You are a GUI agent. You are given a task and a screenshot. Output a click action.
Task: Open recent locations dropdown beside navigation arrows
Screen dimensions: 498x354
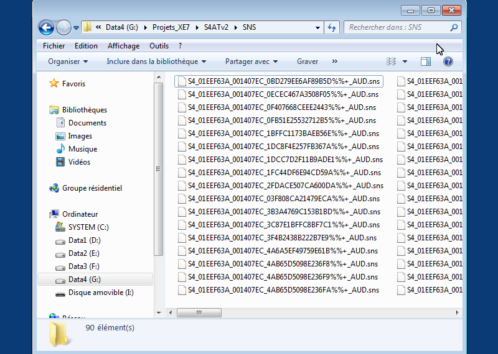[76, 28]
